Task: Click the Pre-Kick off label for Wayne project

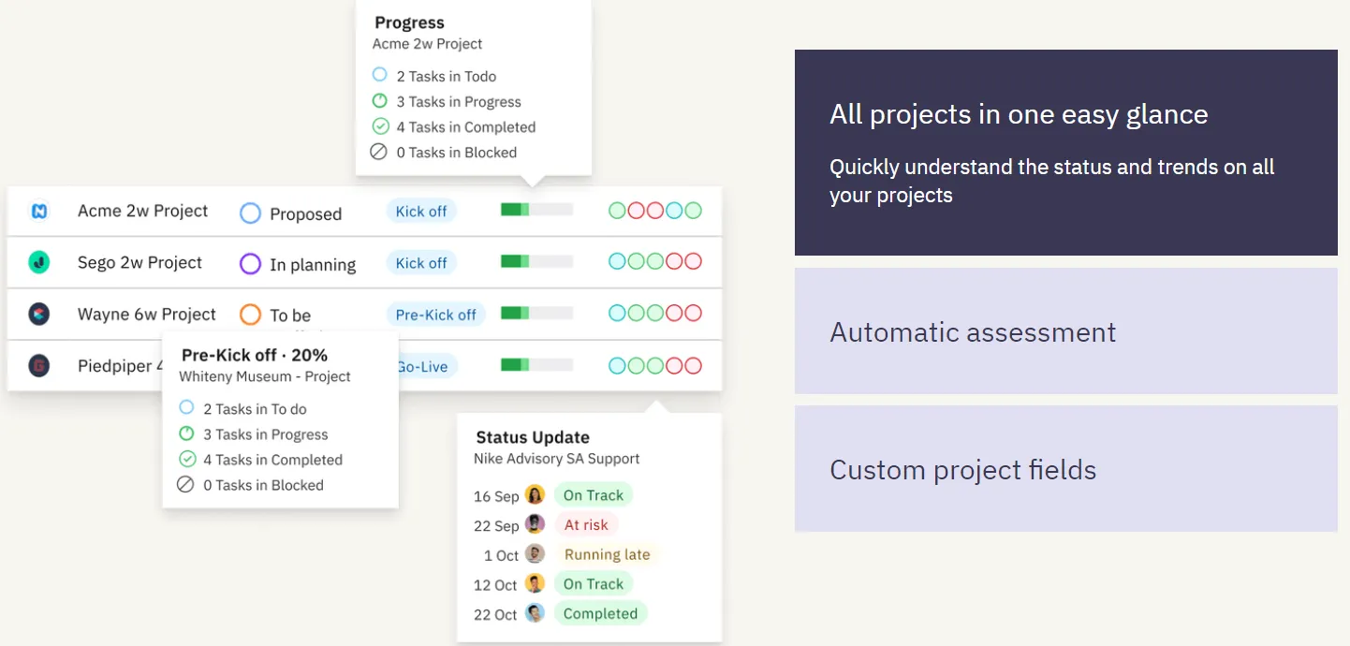Action: [x=435, y=314]
